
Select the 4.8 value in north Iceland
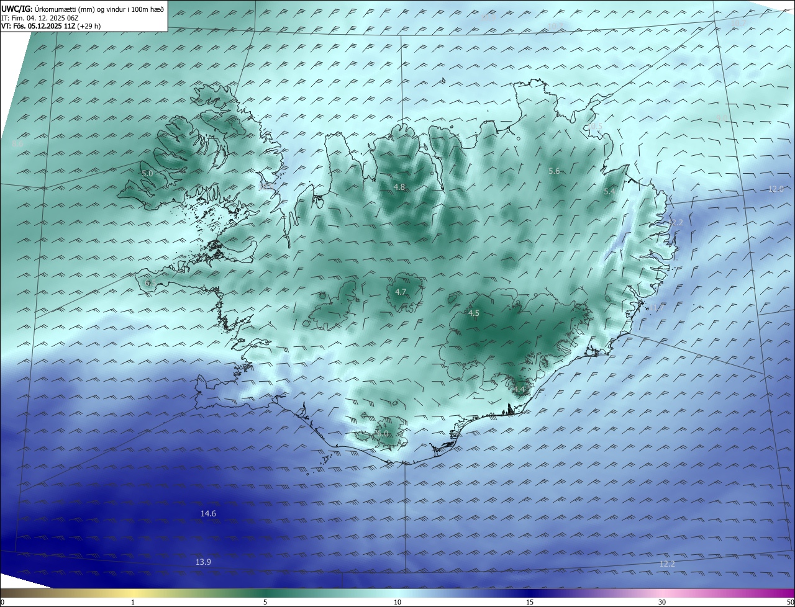point(399,187)
